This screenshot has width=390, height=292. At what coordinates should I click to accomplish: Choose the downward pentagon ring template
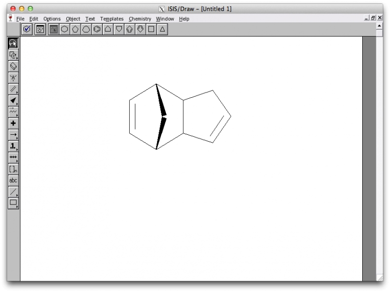(x=119, y=29)
